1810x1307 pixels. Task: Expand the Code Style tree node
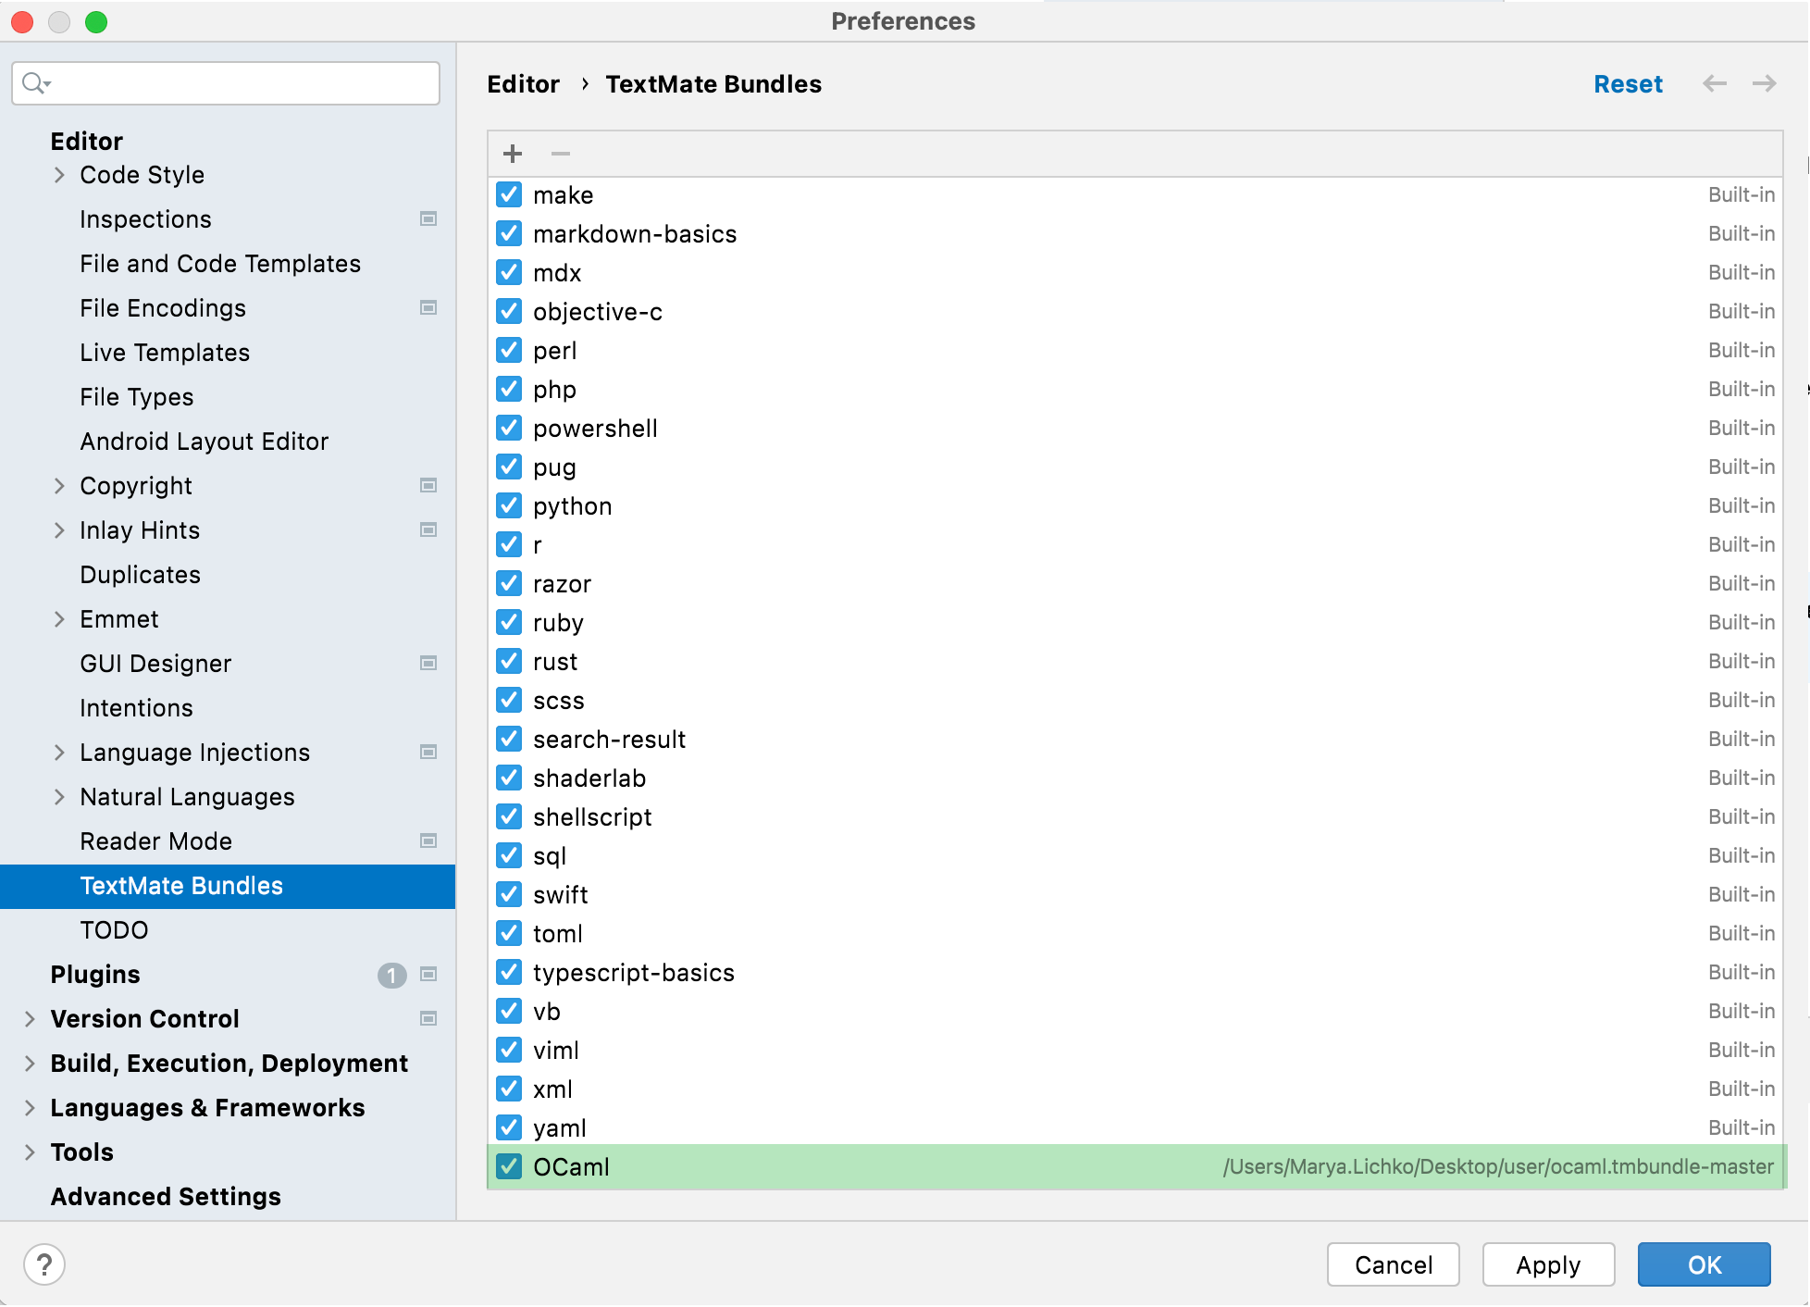[59, 175]
